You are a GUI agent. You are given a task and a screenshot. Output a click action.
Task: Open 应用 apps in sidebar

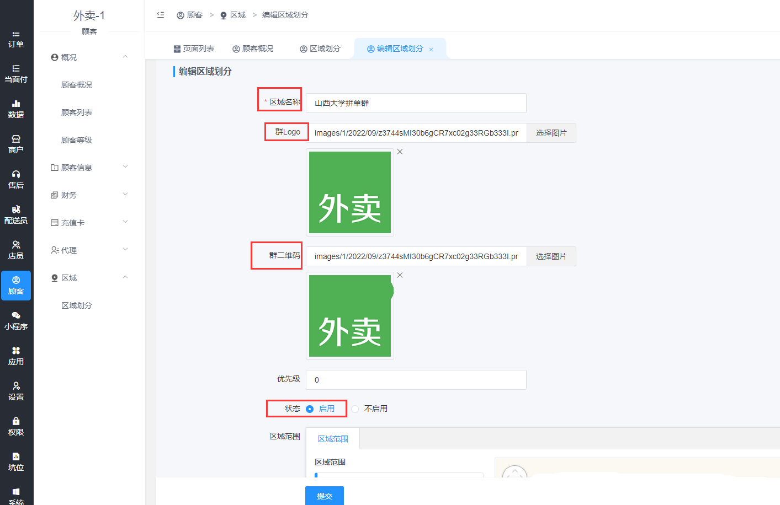(x=16, y=356)
